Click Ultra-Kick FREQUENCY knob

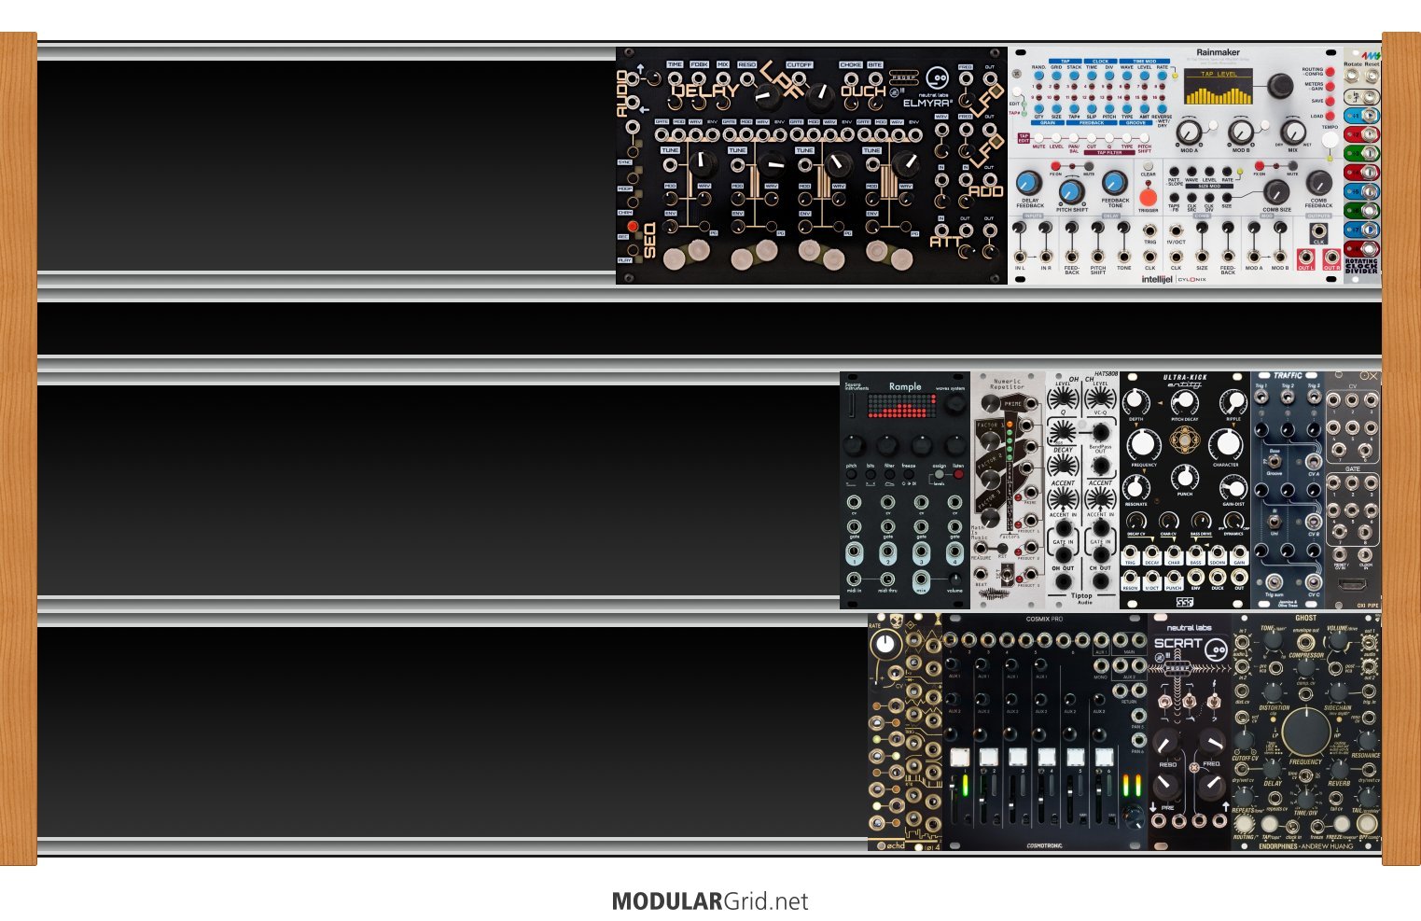point(1144,444)
